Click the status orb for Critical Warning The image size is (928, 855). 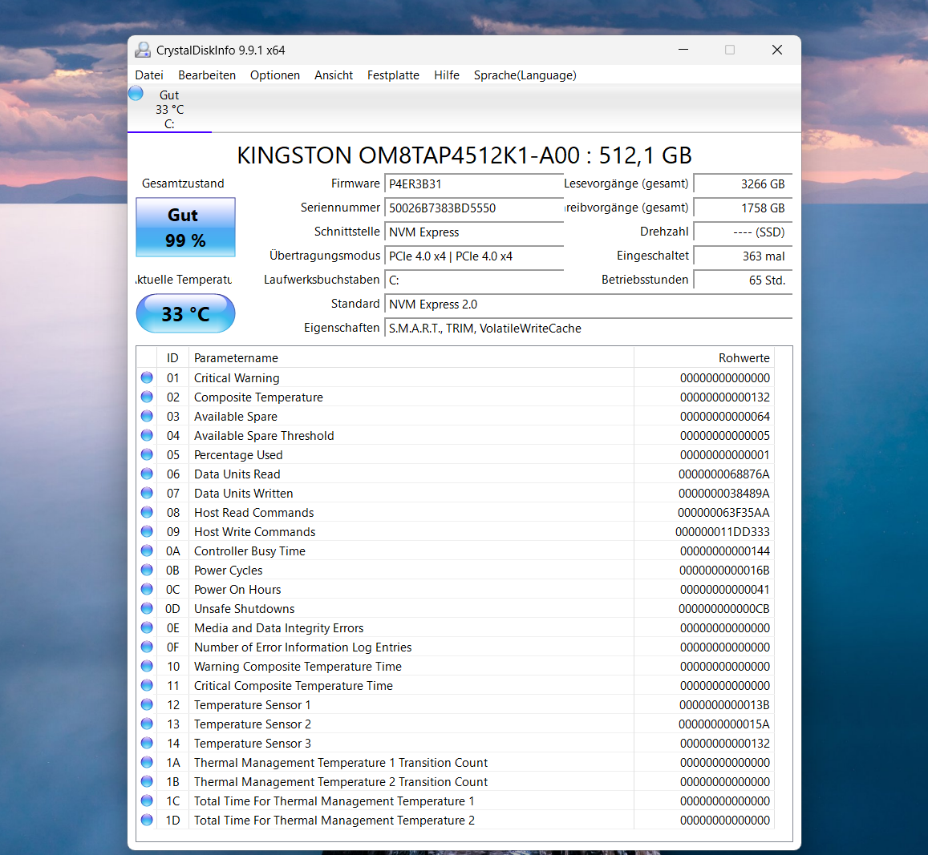147,377
